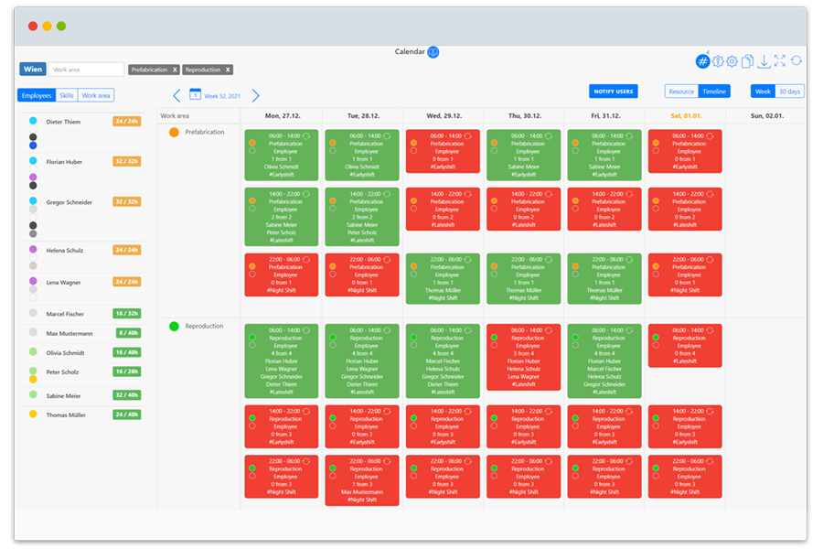Navigate to the previous week with left chevron
This screenshot has width=823, height=549.
pyautogui.click(x=176, y=94)
